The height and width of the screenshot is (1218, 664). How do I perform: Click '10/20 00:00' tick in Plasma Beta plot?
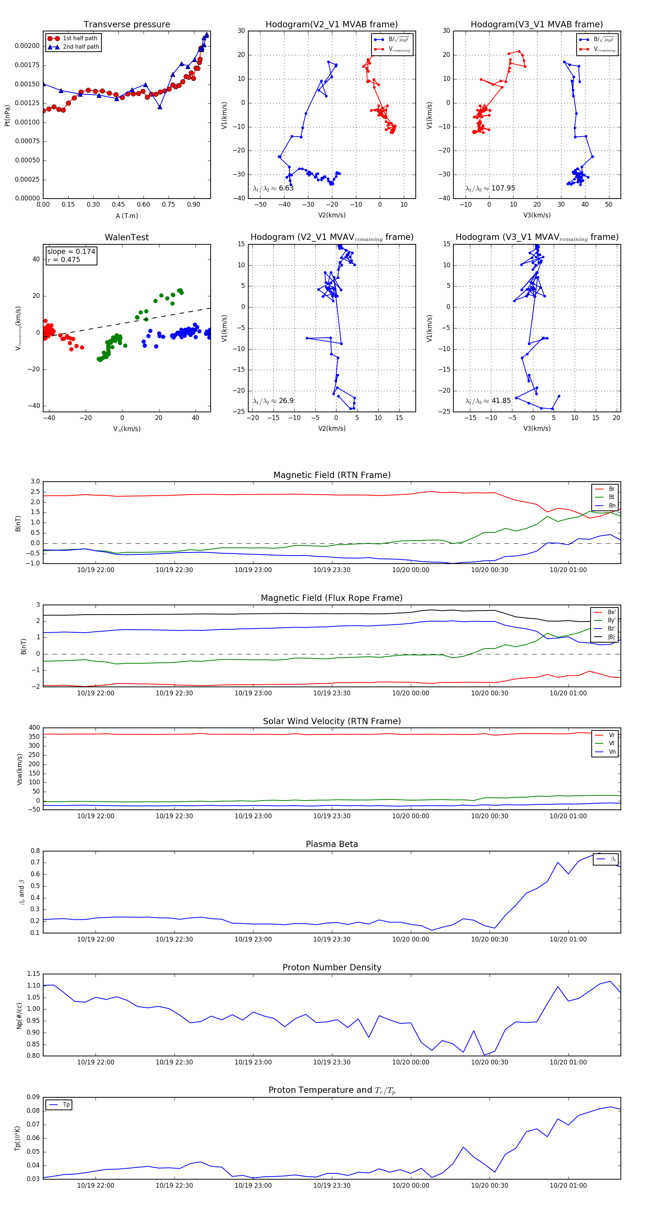pyautogui.click(x=411, y=939)
